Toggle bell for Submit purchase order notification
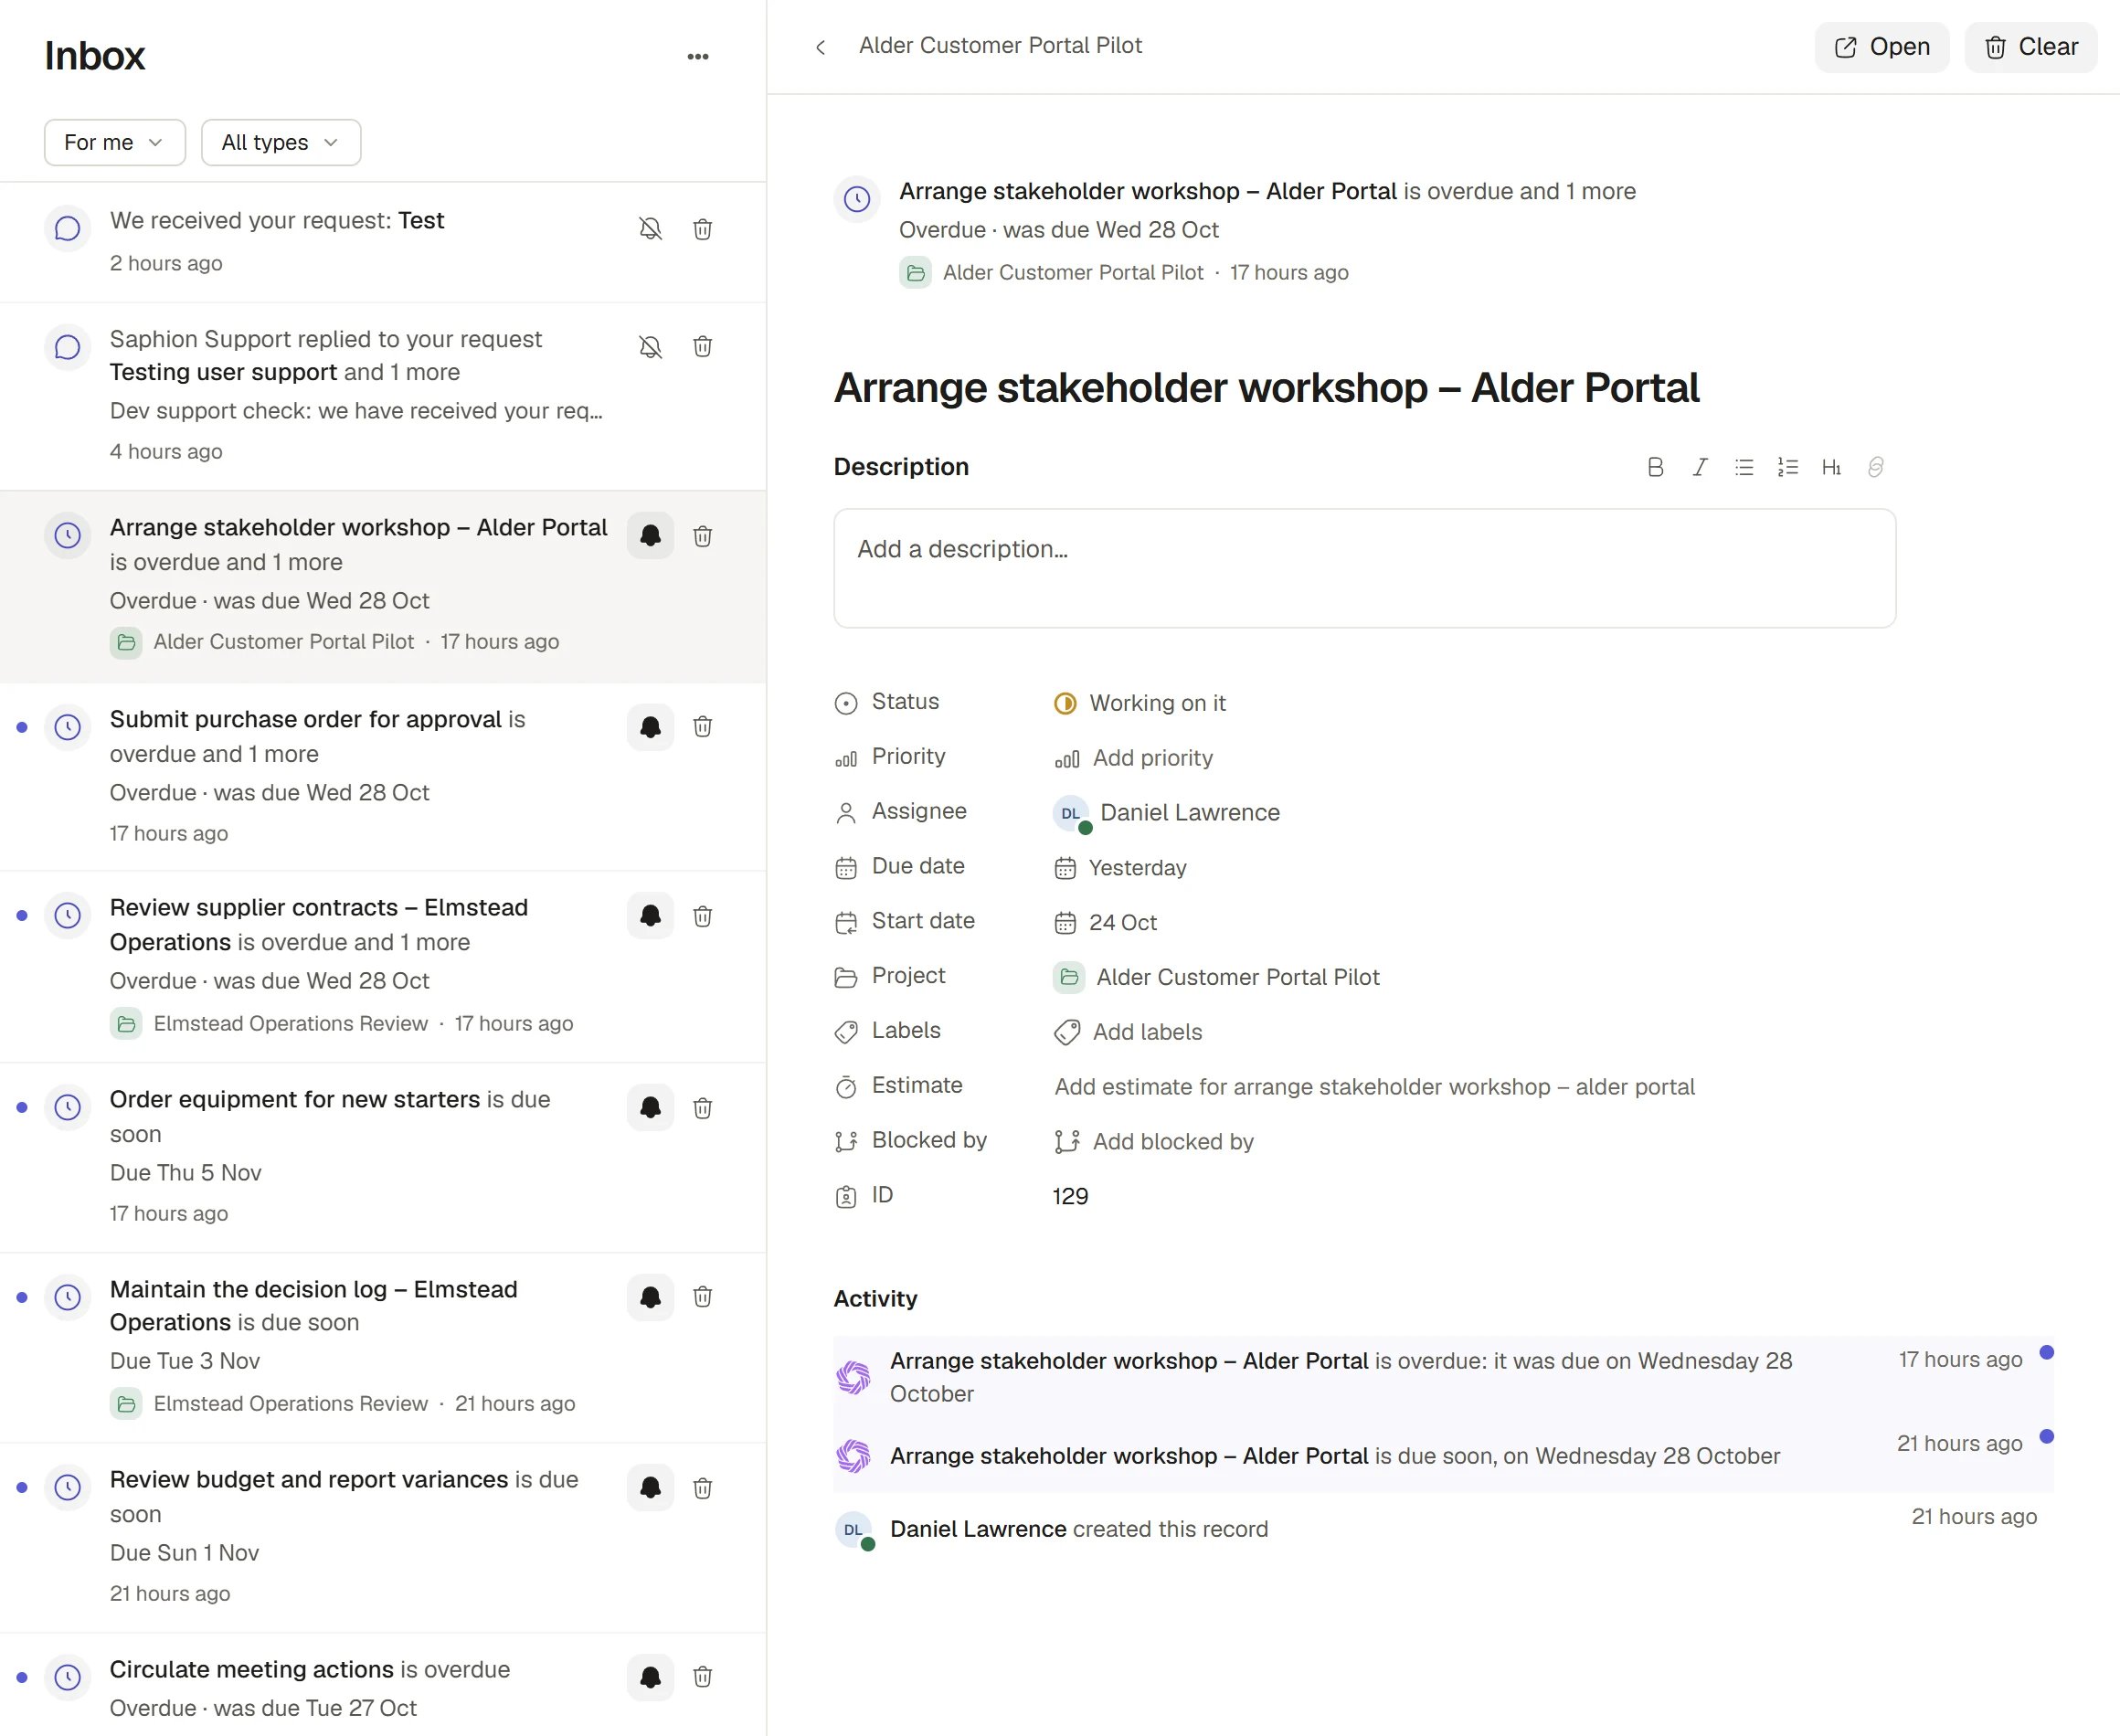Image resolution: width=2120 pixels, height=1736 pixels. tap(650, 726)
